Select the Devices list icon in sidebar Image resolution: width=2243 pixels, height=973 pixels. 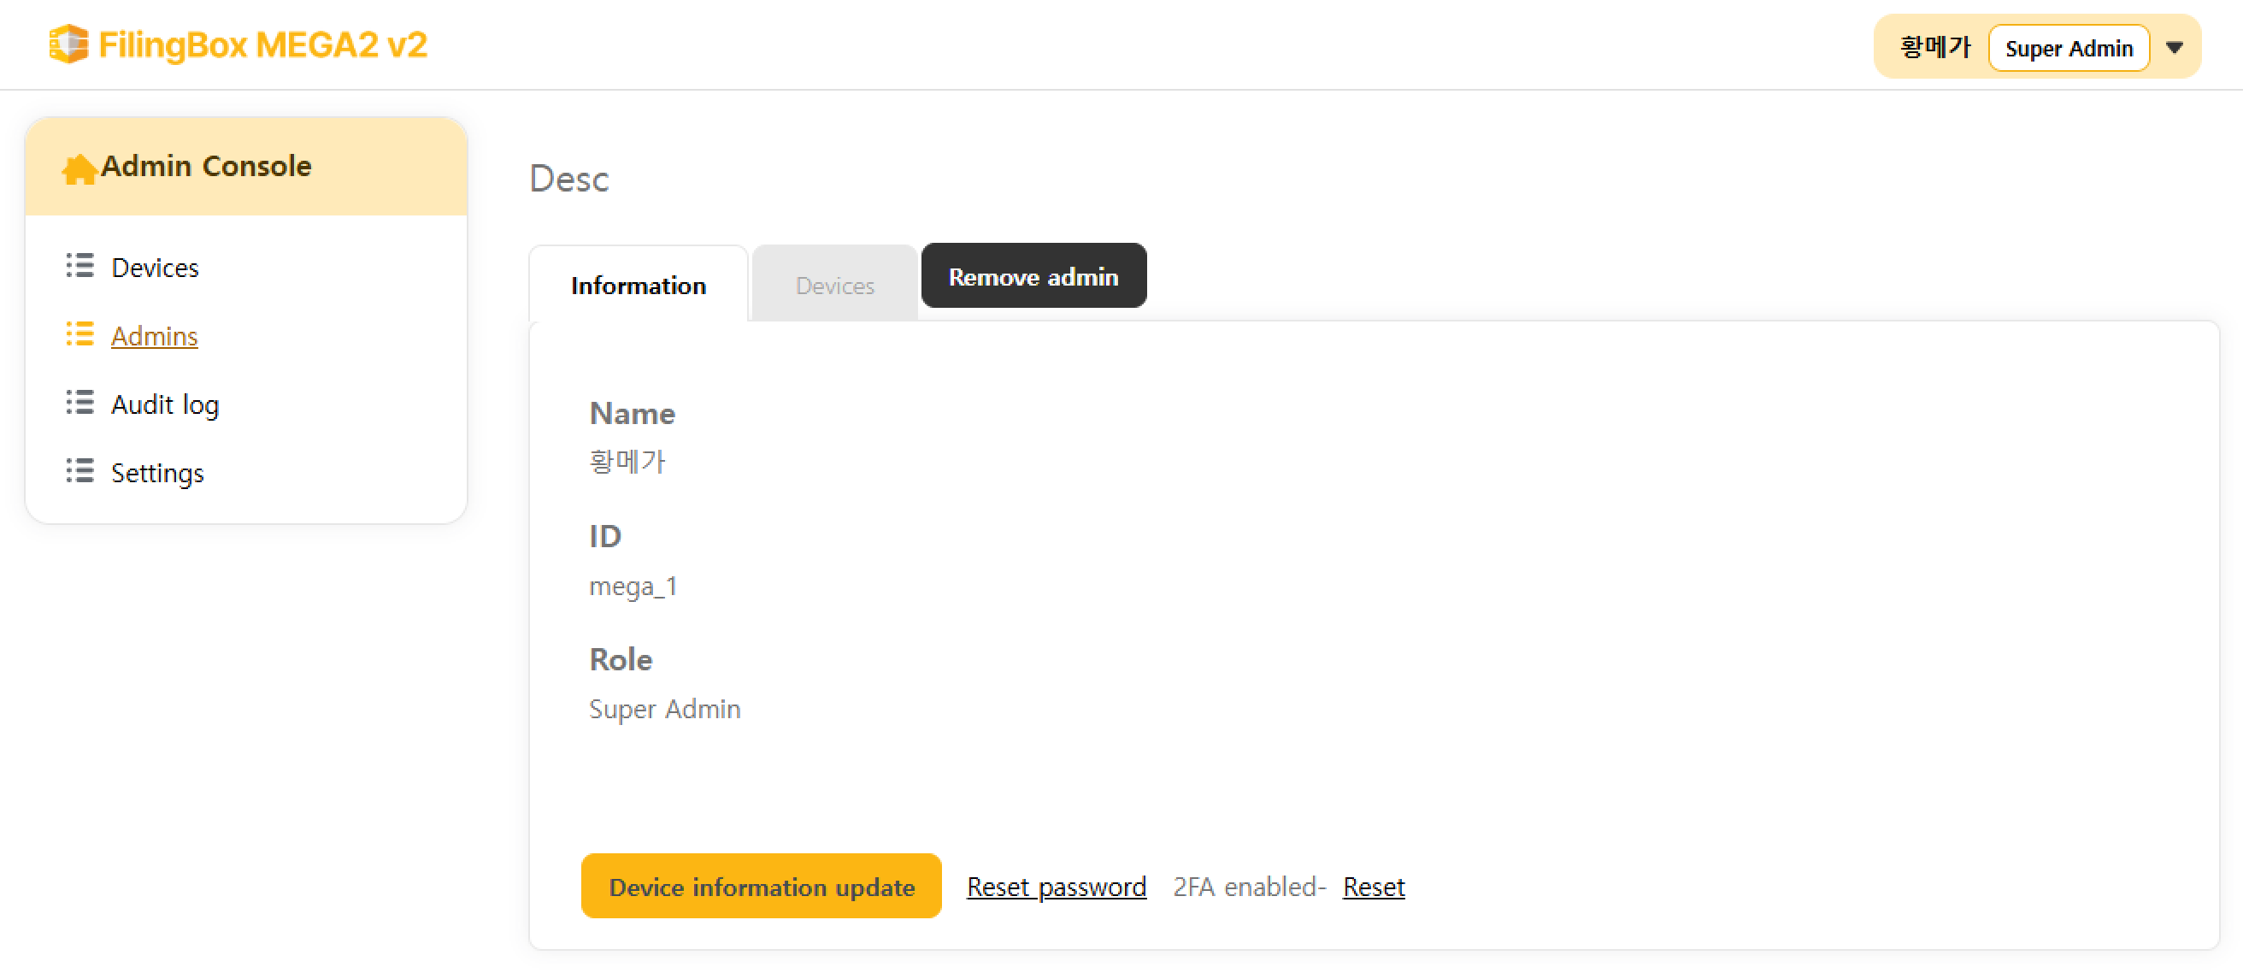pos(79,266)
